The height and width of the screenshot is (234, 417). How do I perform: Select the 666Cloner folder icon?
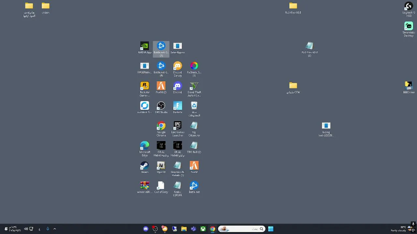click(x=409, y=88)
